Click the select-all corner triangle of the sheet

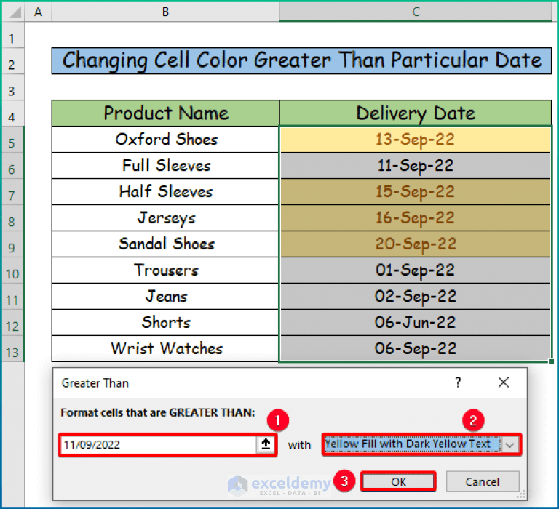coord(14,12)
